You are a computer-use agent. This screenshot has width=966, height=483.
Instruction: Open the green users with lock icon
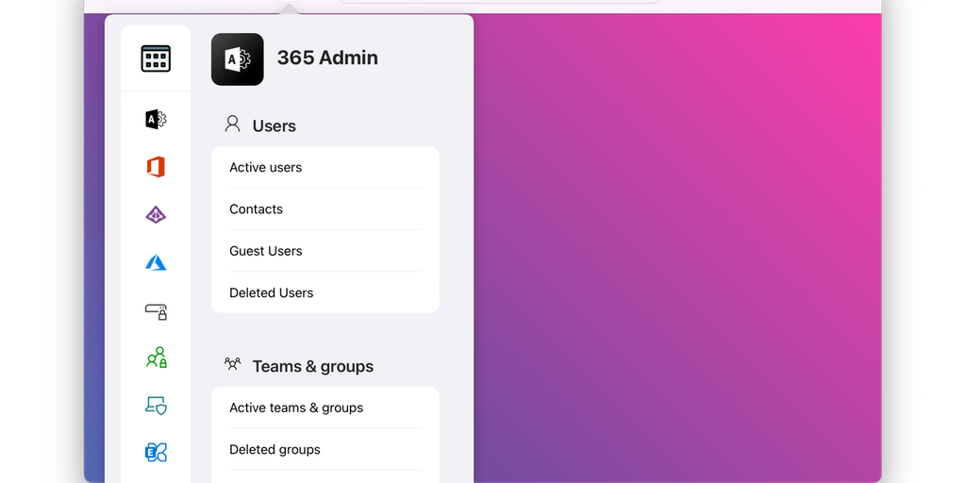(x=156, y=358)
